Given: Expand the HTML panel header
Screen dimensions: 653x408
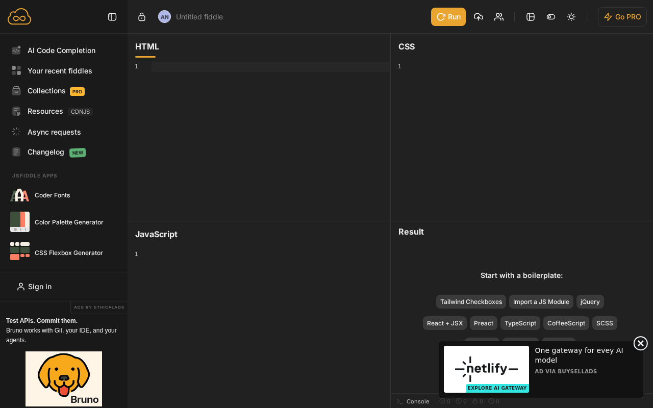Looking at the screenshot, I should pyautogui.click(x=147, y=46).
